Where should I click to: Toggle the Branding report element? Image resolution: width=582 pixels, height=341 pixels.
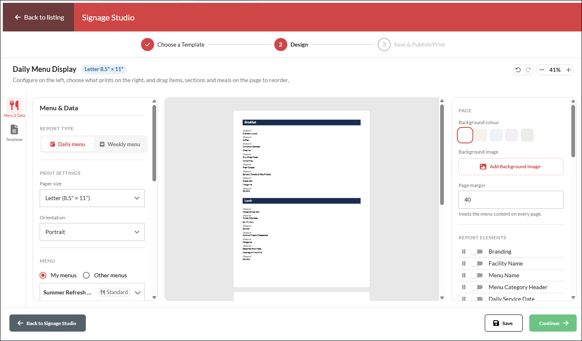[x=477, y=252]
